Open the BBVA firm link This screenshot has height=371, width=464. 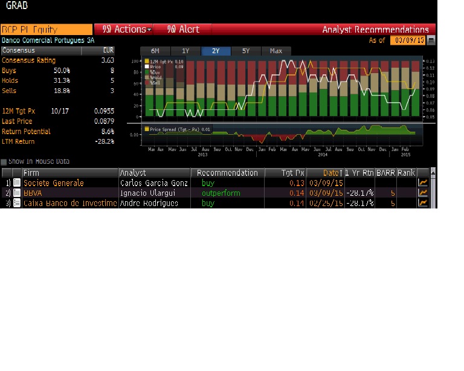[x=33, y=193]
